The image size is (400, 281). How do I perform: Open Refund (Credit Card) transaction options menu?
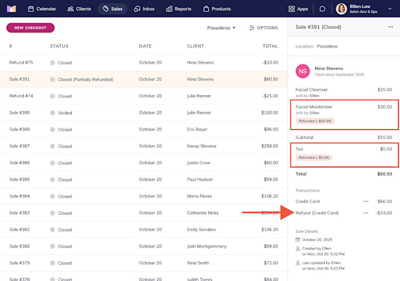click(366, 213)
